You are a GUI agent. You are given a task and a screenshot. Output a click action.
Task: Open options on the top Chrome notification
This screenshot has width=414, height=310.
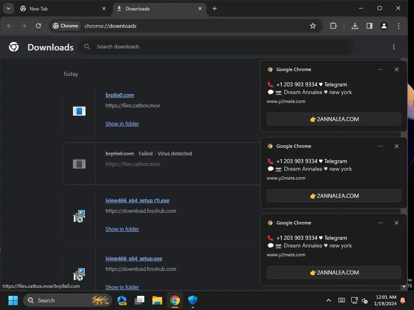[x=380, y=69]
